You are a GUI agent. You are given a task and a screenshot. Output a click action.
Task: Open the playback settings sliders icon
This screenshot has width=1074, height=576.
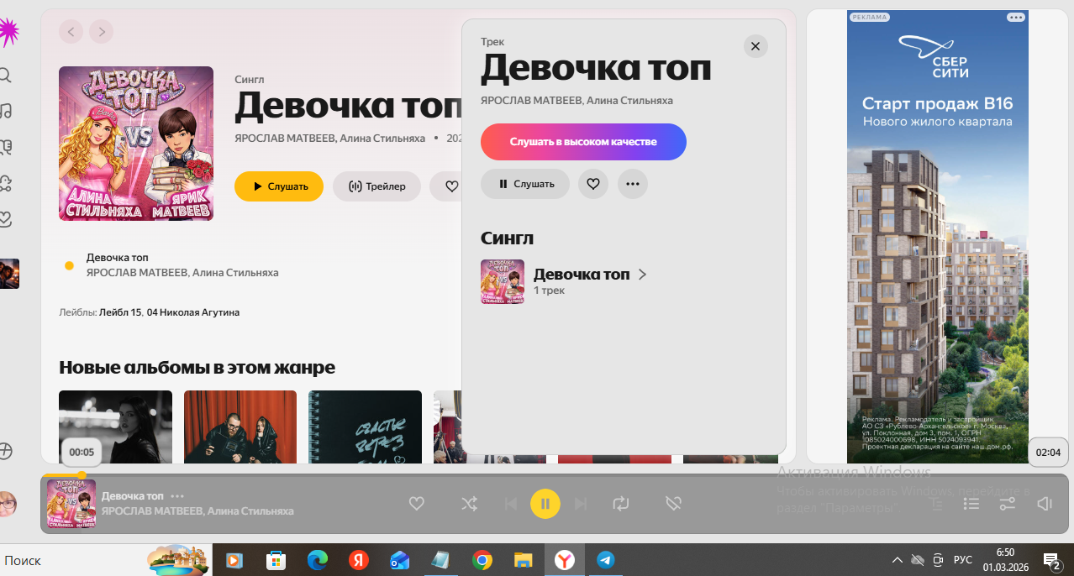[1008, 504]
